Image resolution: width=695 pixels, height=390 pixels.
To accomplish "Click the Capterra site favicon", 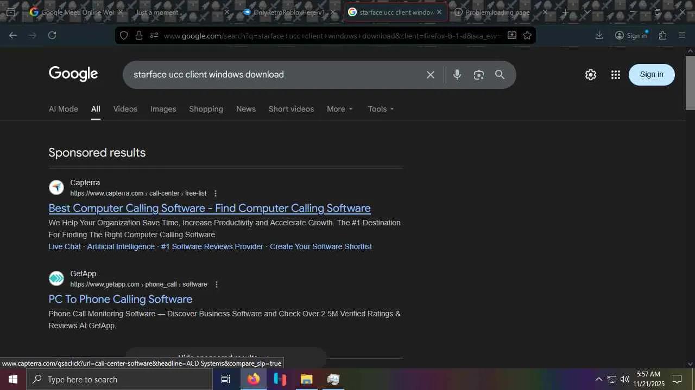I will point(56,187).
